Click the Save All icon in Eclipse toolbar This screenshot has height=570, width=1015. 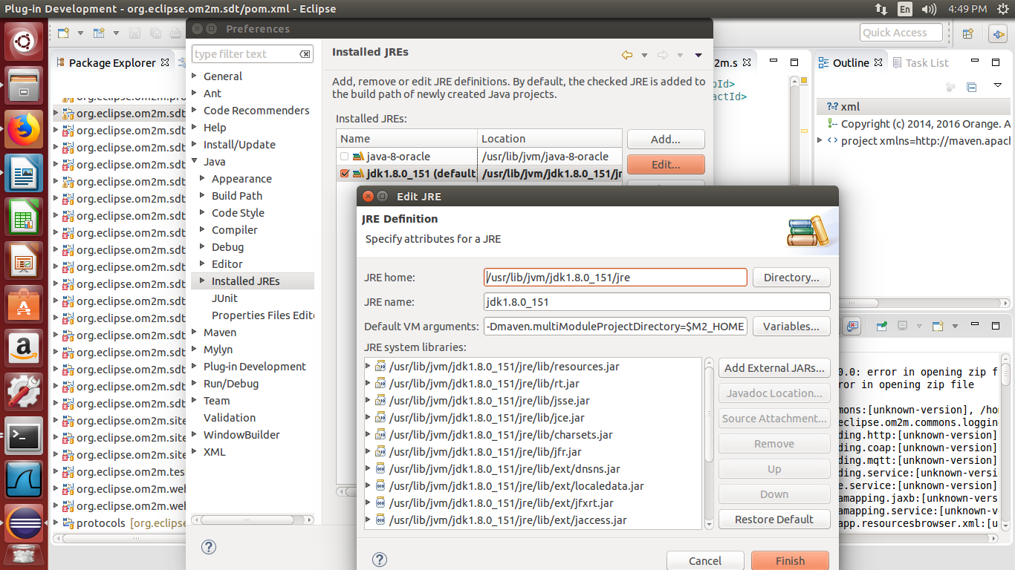coord(155,33)
